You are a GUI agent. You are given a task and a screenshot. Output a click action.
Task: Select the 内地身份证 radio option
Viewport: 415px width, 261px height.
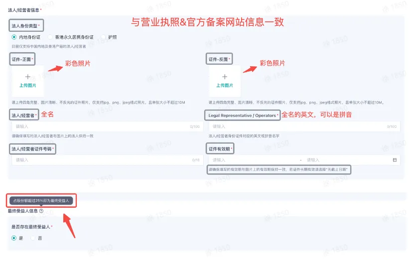pyautogui.click(x=14, y=37)
